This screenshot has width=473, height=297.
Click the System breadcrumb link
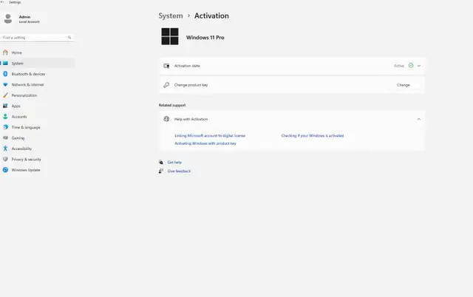click(171, 16)
